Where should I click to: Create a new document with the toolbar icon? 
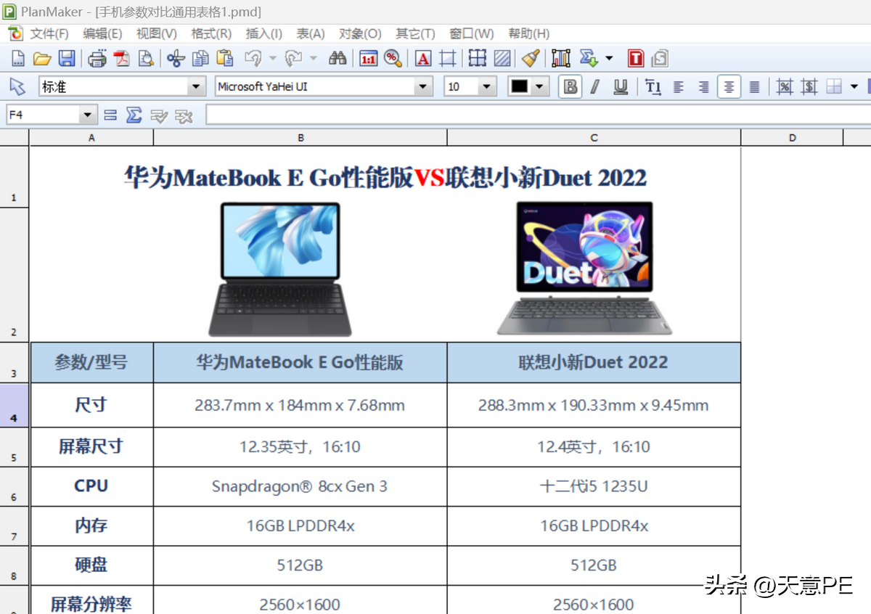18,59
